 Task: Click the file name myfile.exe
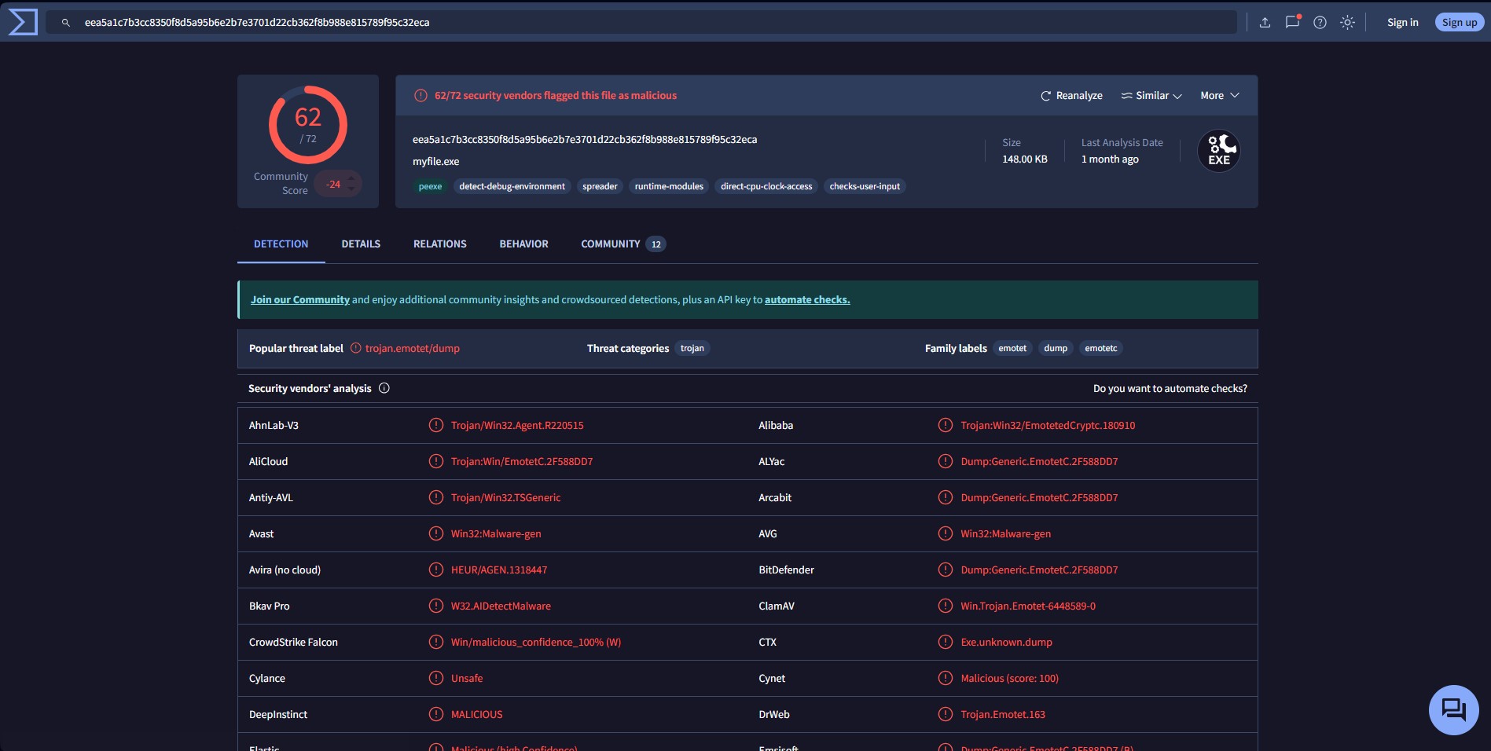pyautogui.click(x=436, y=162)
